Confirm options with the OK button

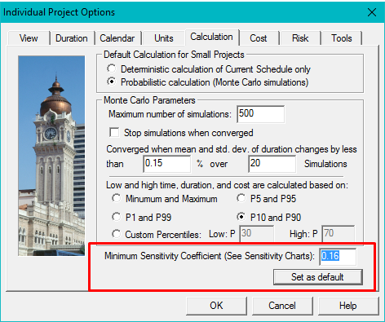216,306
